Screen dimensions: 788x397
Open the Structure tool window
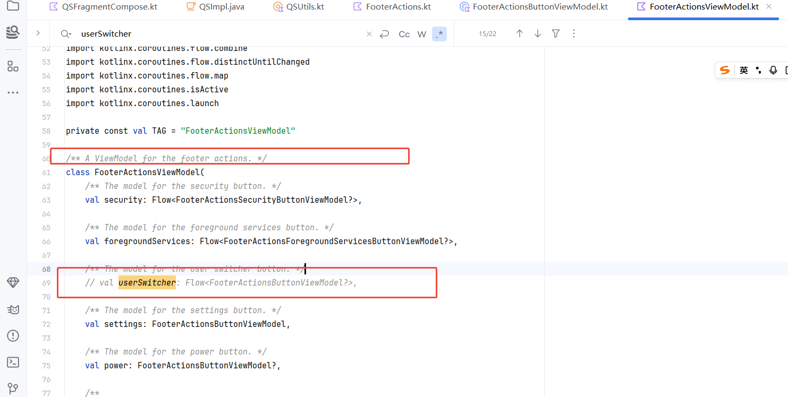click(x=13, y=66)
